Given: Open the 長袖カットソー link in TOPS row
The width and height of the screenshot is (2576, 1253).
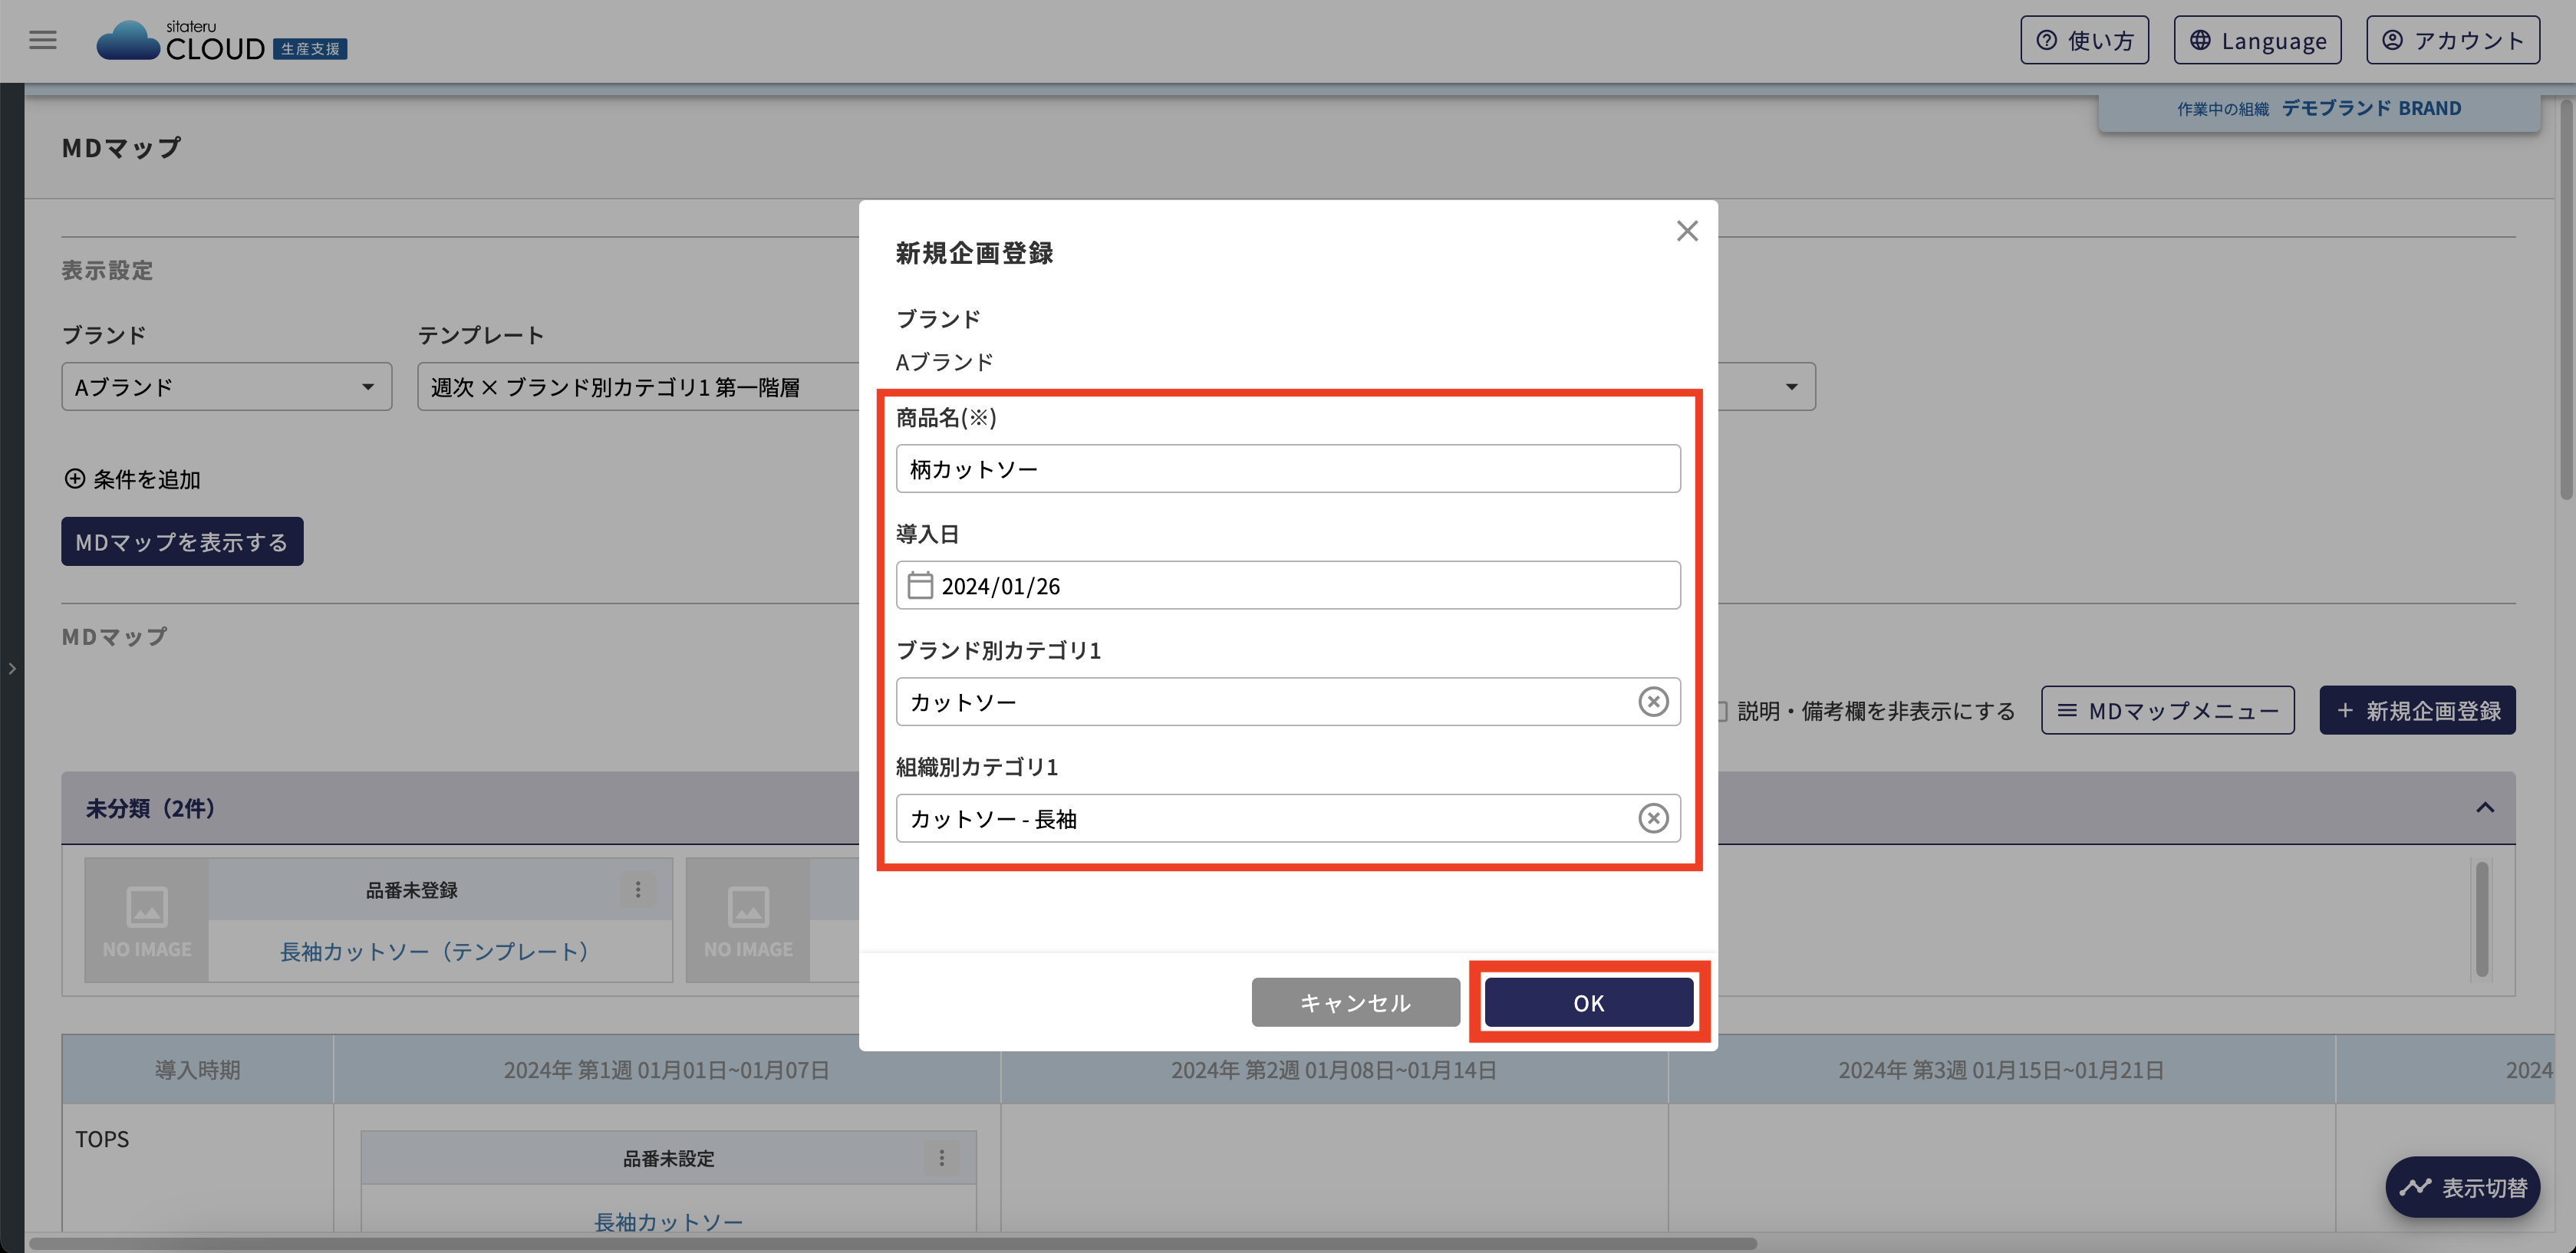Looking at the screenshot, I should click(668, 1221).
